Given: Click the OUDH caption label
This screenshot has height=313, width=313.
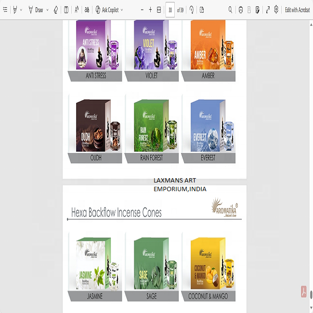Looking at the screenshot, I should [x=96, y=158].
